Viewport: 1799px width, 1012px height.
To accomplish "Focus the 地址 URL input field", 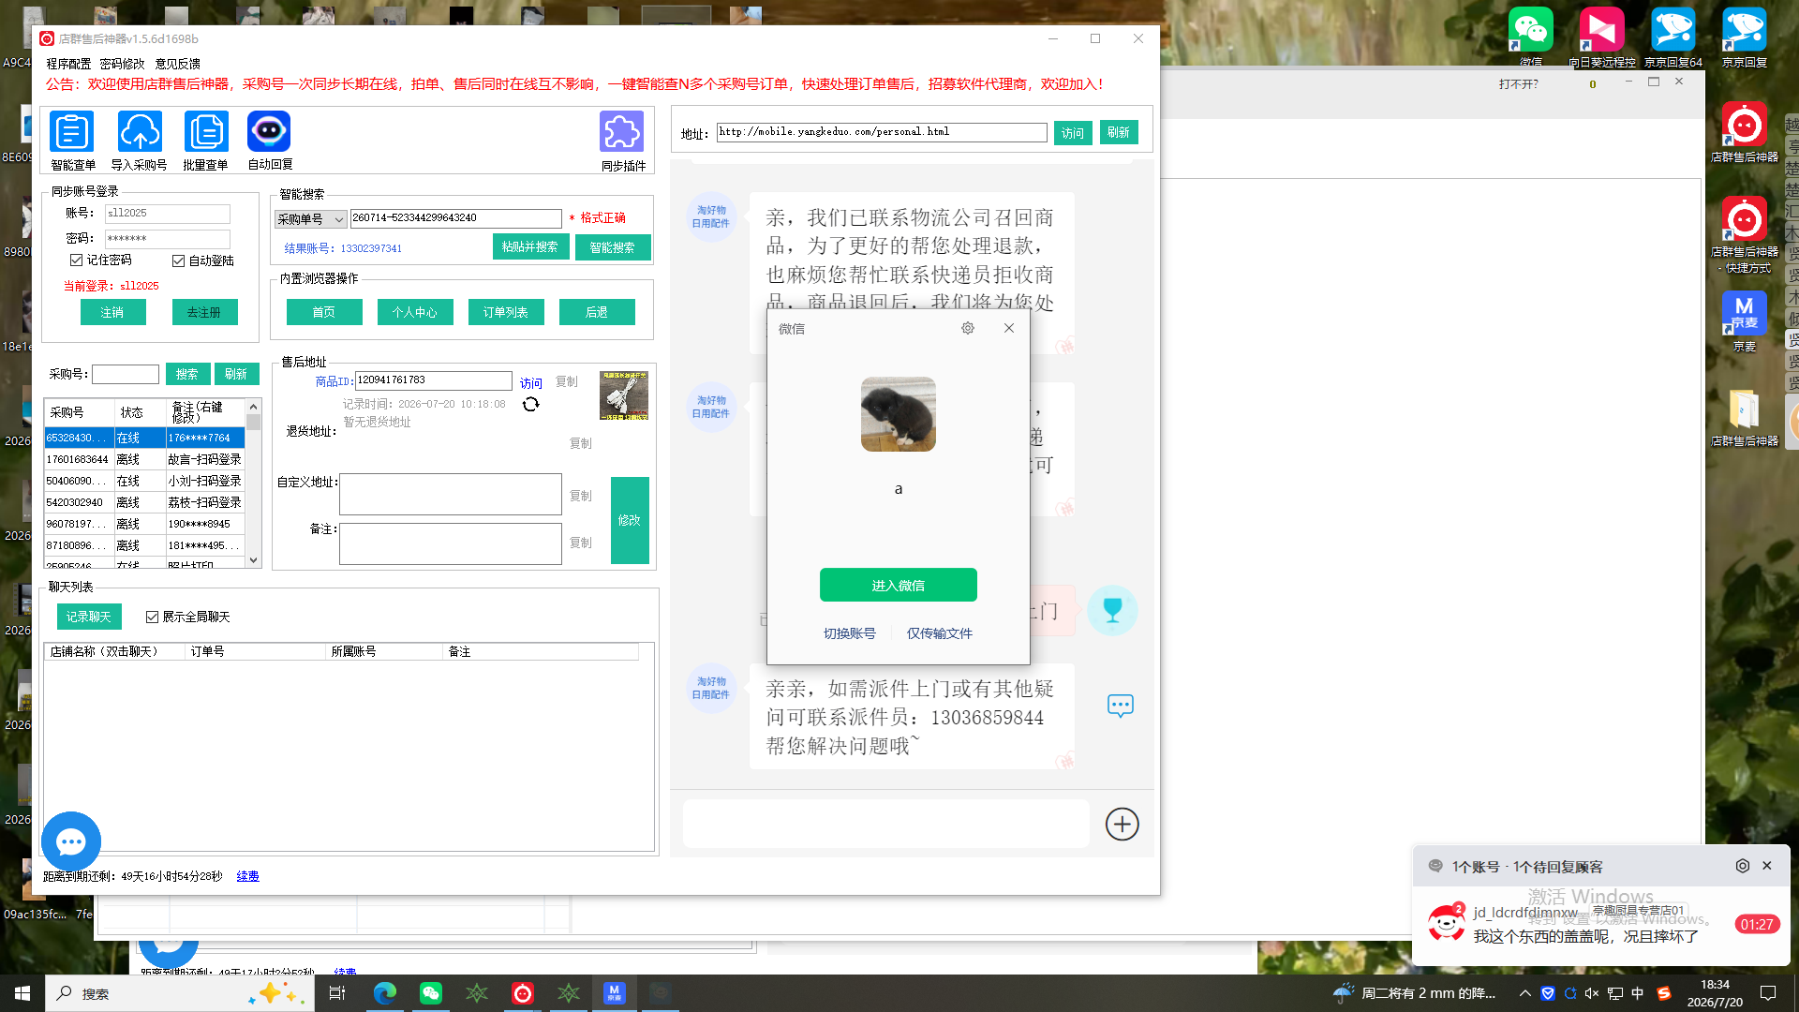I will click(x=882, y=132).
